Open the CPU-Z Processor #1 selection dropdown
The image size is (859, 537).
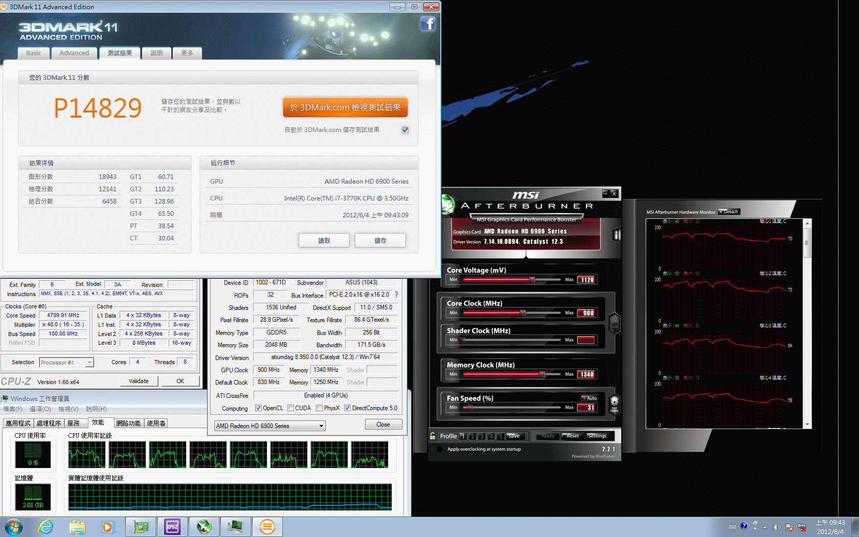[x=66, y=363]
